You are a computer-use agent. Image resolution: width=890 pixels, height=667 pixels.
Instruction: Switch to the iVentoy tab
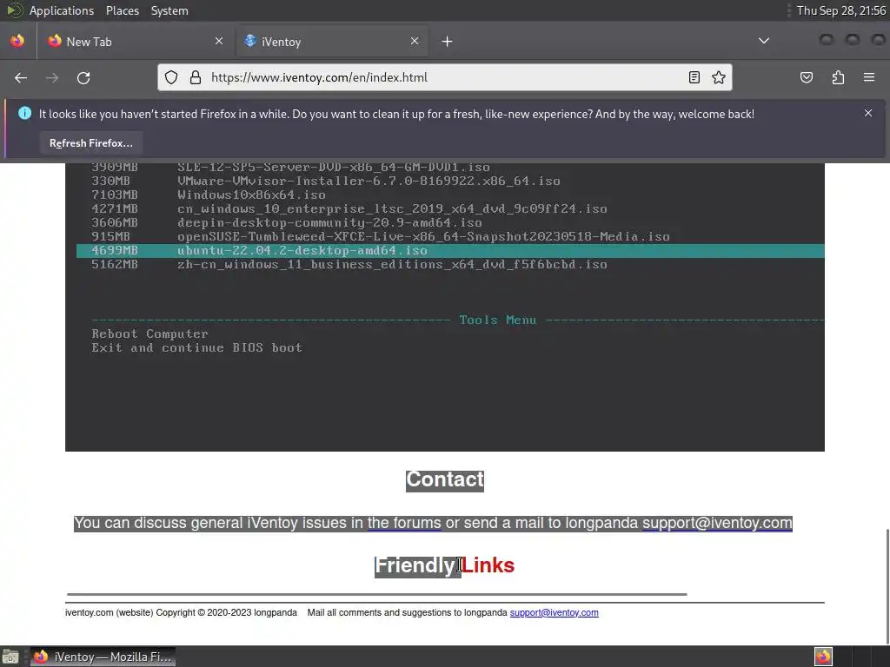pyautogui.click(x=332, y=42)
